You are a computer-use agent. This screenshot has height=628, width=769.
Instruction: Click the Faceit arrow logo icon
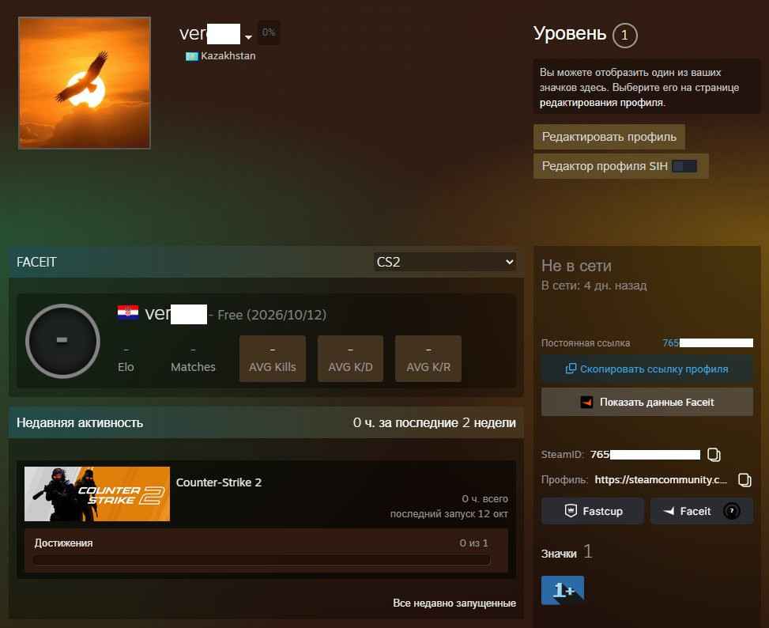(669, 511)
